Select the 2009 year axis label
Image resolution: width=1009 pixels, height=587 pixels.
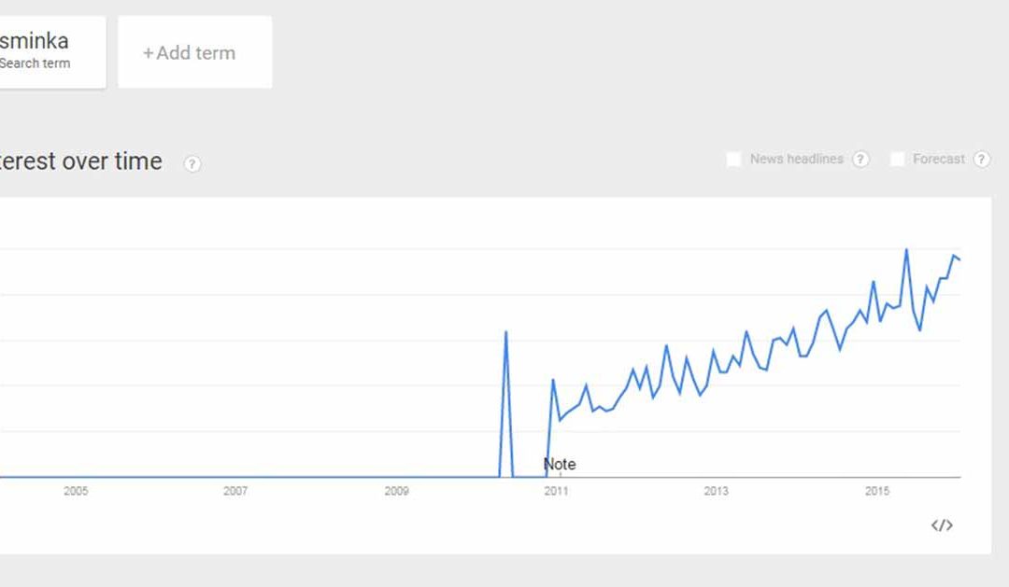[396, 491]
